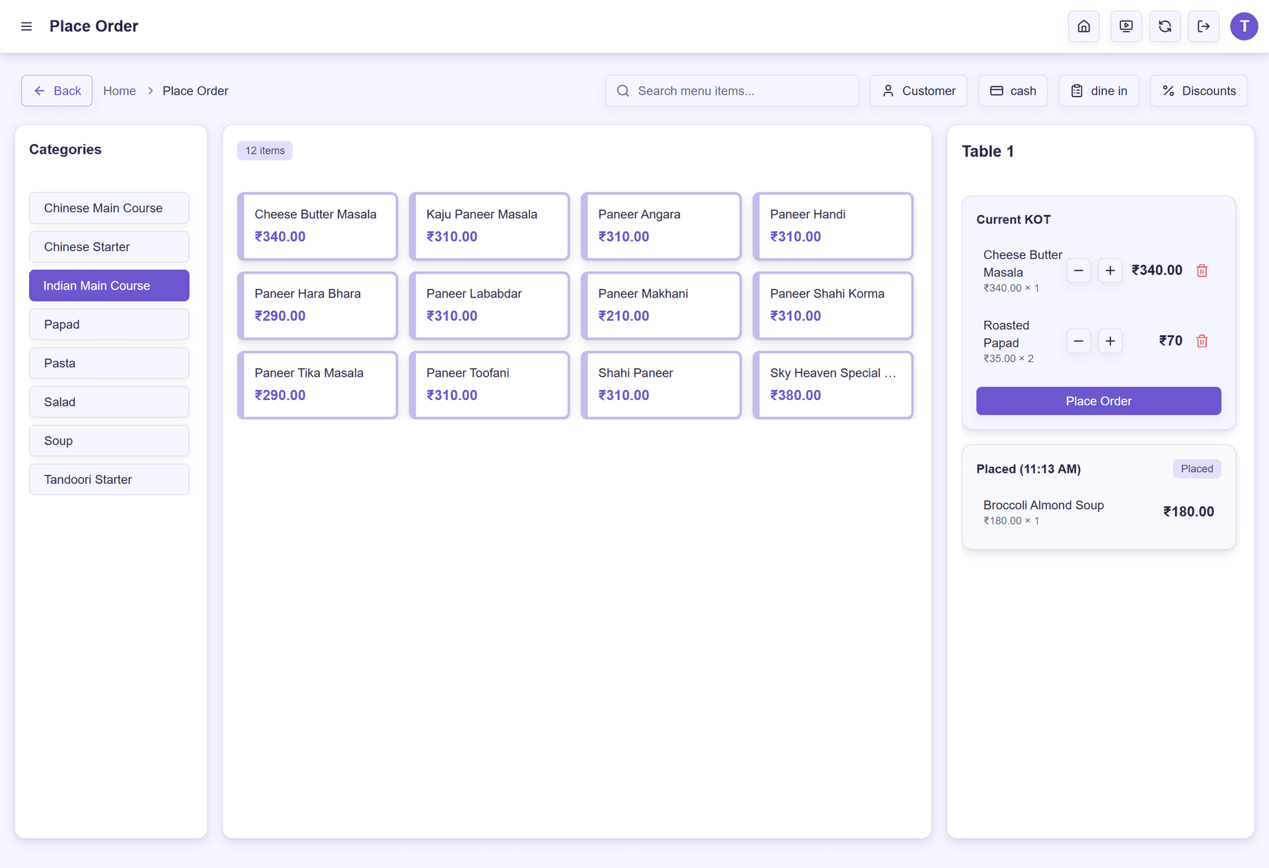Image resolution: width=1269 pixels, height=868 pixels.
Task: Click the search menu items field
Action: point(727,91)
